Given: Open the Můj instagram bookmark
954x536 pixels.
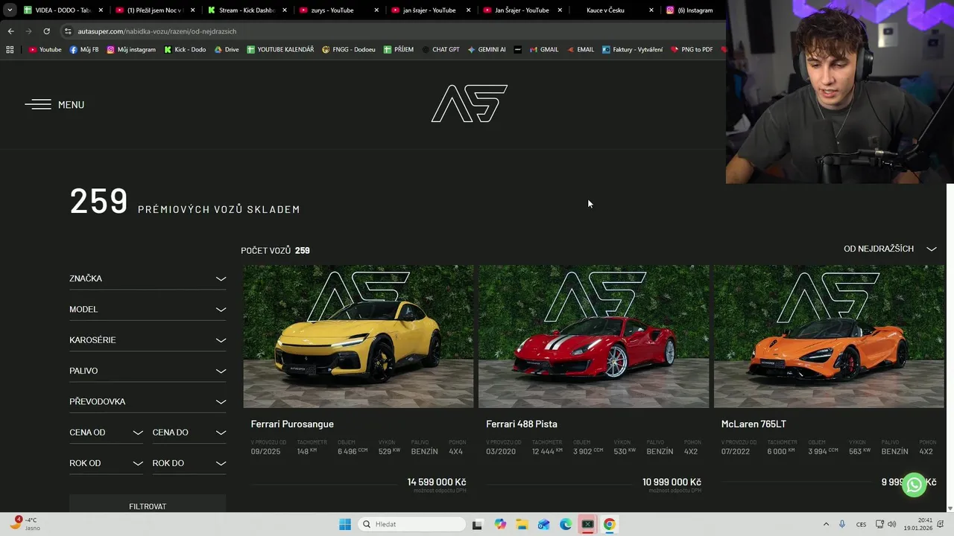Looking at the screenshot, I should tap(131, 50).
